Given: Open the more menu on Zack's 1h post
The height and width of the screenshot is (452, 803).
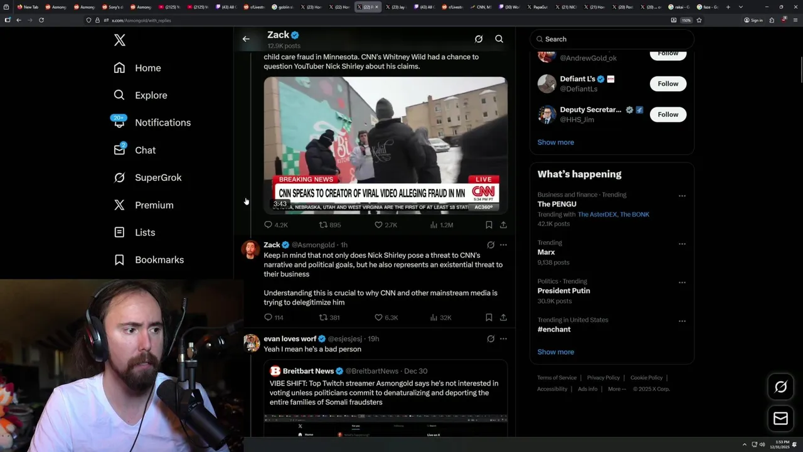Looking at the screenshot, I should [503, 245].
